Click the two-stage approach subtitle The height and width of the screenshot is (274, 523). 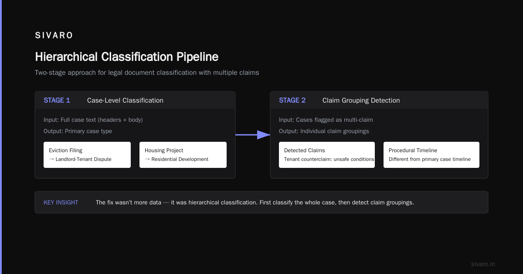[147, 73]
